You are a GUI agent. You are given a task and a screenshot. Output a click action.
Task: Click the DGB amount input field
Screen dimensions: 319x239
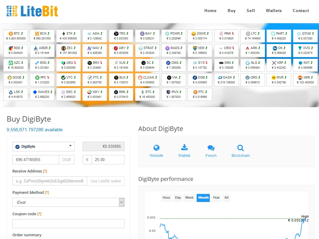click(x=36, y=160)
